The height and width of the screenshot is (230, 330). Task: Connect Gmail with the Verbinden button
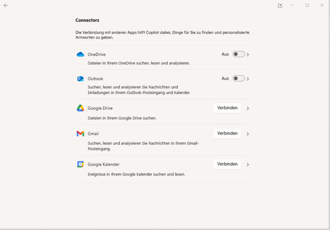point(227,134)
